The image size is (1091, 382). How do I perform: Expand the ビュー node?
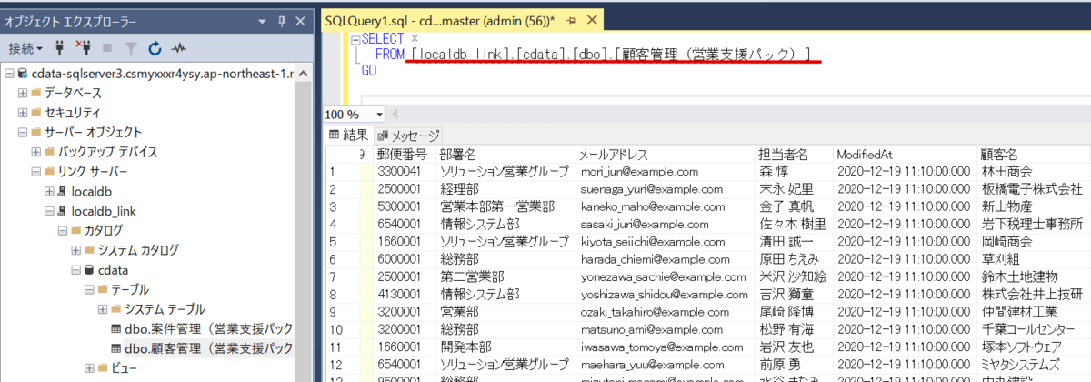pyautogui.click(x=89, y=367)
